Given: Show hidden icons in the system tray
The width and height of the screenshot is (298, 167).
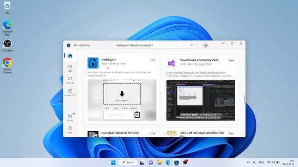Looking at the screenshot, I should coord(248,162).
